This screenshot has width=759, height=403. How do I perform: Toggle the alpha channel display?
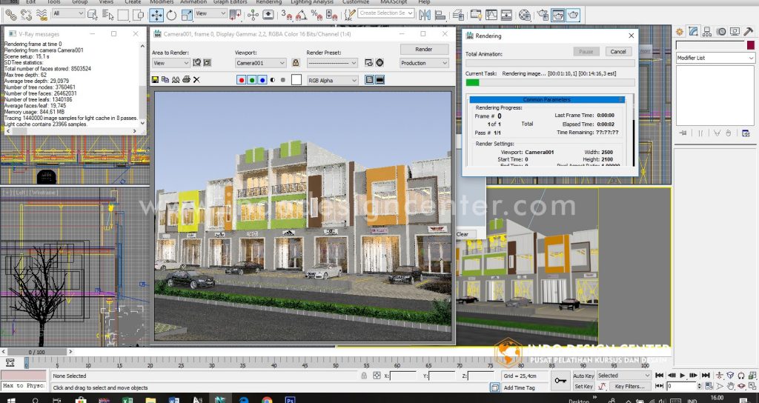(x=273, y=80)
